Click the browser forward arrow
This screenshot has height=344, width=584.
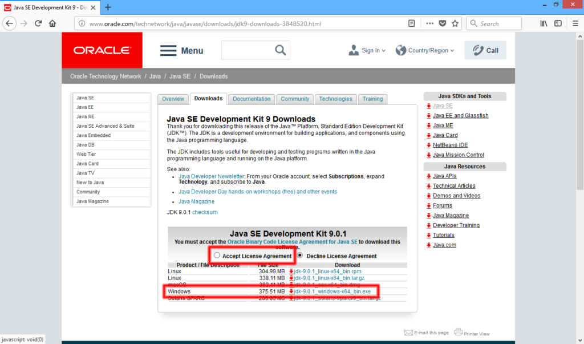tap(24, 23)
